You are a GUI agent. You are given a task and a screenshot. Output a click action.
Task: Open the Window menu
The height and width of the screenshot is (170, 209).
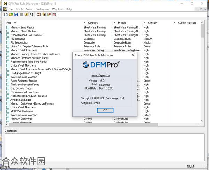point(57,9)
